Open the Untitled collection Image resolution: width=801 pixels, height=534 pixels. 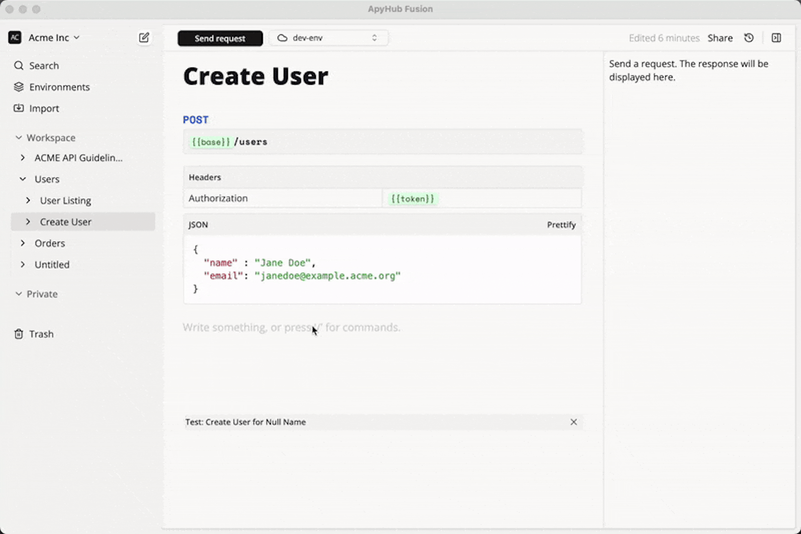coord(52,264)
